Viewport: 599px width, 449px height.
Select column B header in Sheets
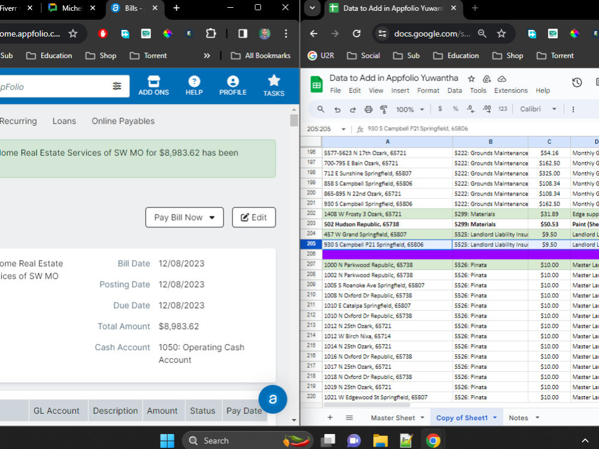tap(490, 142)
